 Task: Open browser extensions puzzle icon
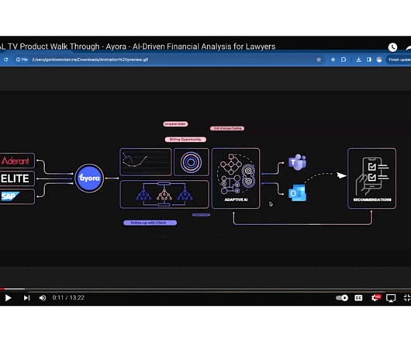pos(344,60)
